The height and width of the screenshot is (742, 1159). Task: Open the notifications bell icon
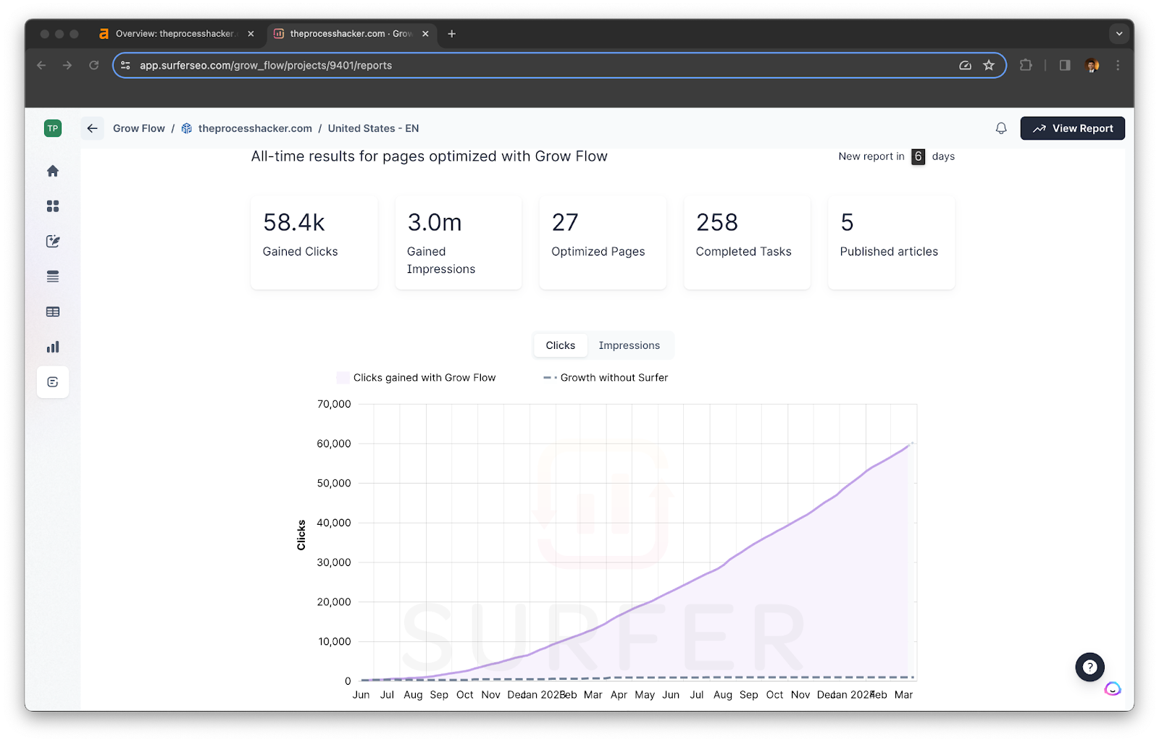click(x=1001, y=128)
